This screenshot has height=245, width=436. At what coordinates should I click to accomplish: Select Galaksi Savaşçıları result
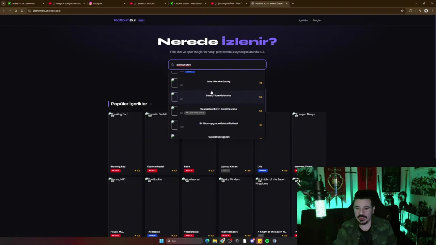tap(218, 136)
